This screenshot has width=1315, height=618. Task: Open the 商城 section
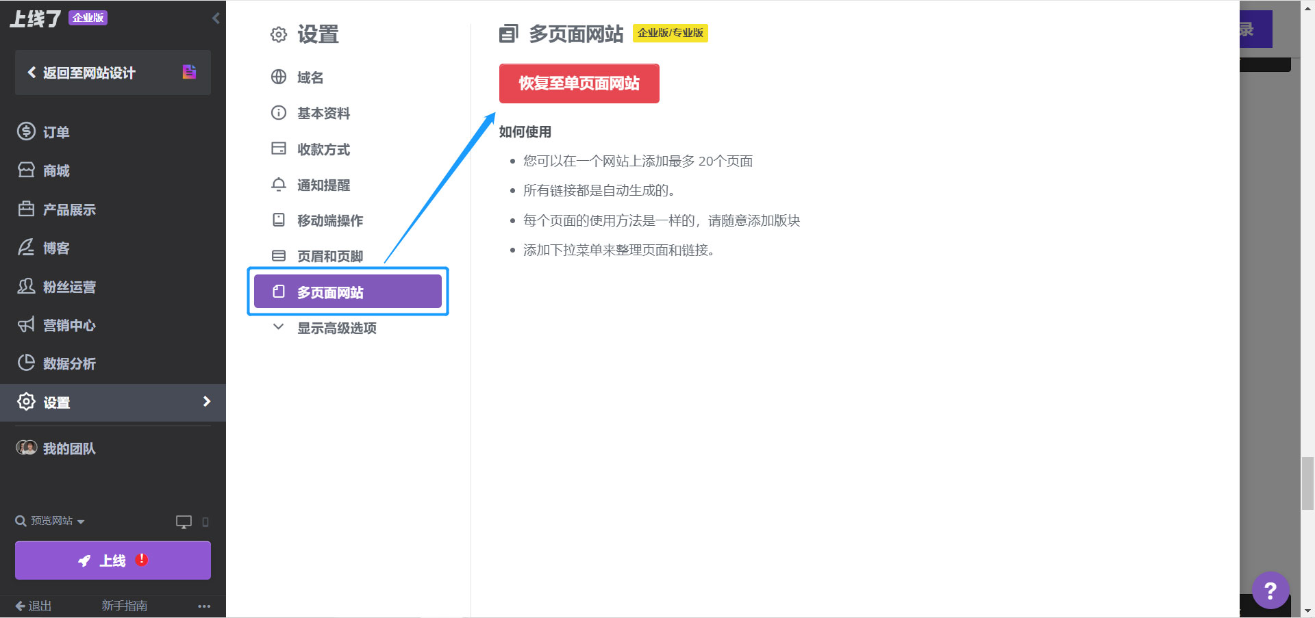(x=55, y=170)
